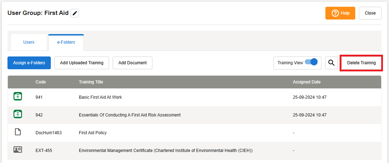Click the pencil edit icon beside First Aid
The height and width of the screenshot is (163, 389).
coord(75,13)
